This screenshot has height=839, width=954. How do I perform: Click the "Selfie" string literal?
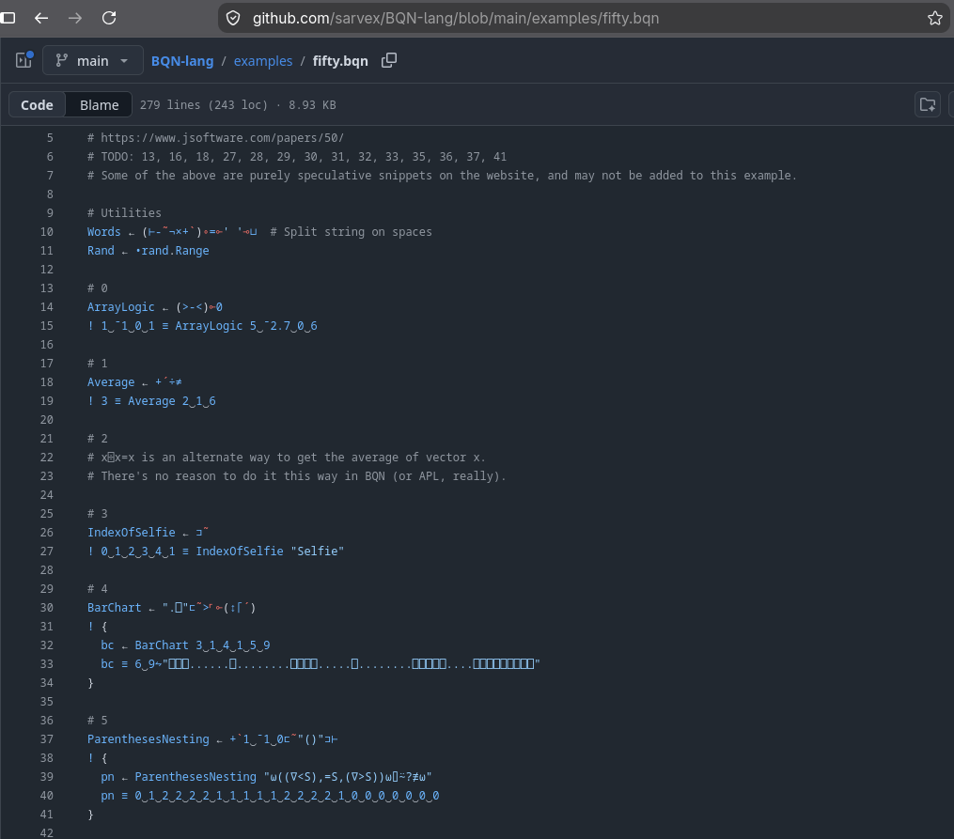[318, 551]
